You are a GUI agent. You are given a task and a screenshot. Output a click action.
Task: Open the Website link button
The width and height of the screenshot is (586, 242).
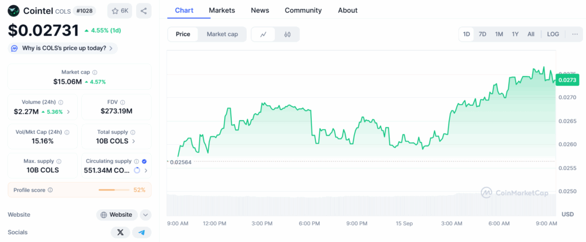(117, 215)
